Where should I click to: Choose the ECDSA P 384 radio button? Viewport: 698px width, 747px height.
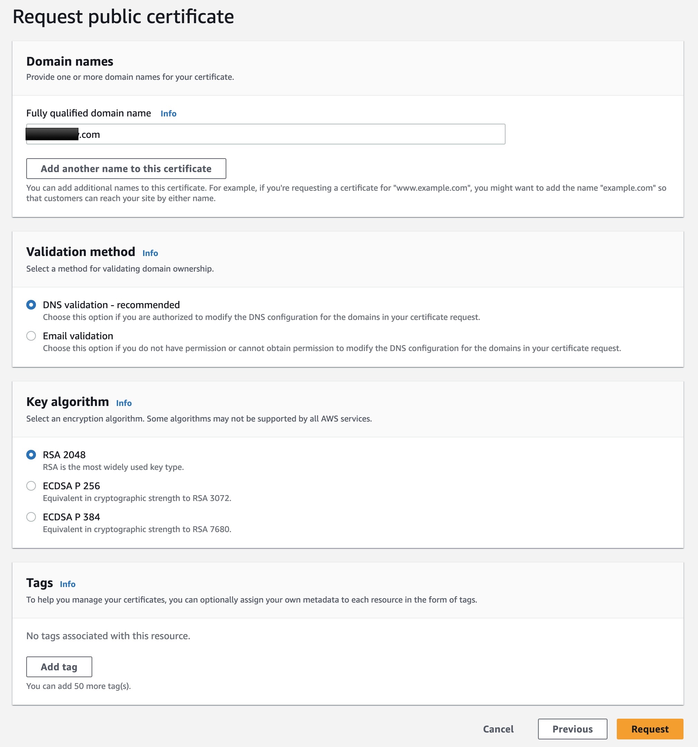pyautogui.click(x=31, y=517)
